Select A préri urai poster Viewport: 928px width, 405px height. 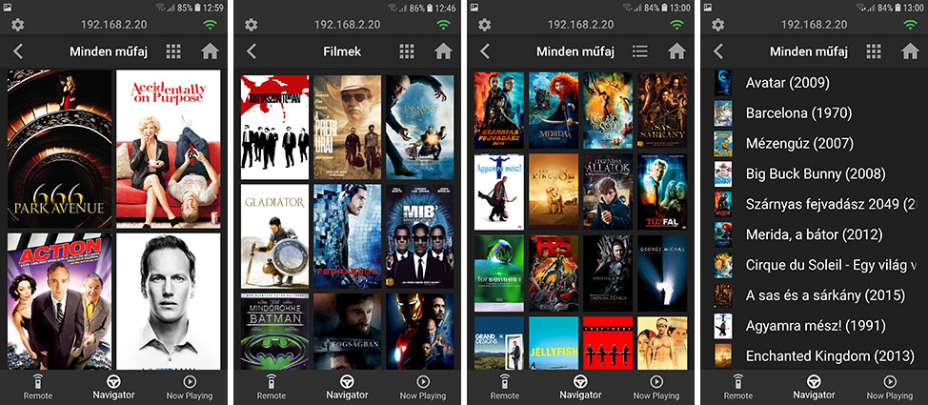[x=348, y=127]
